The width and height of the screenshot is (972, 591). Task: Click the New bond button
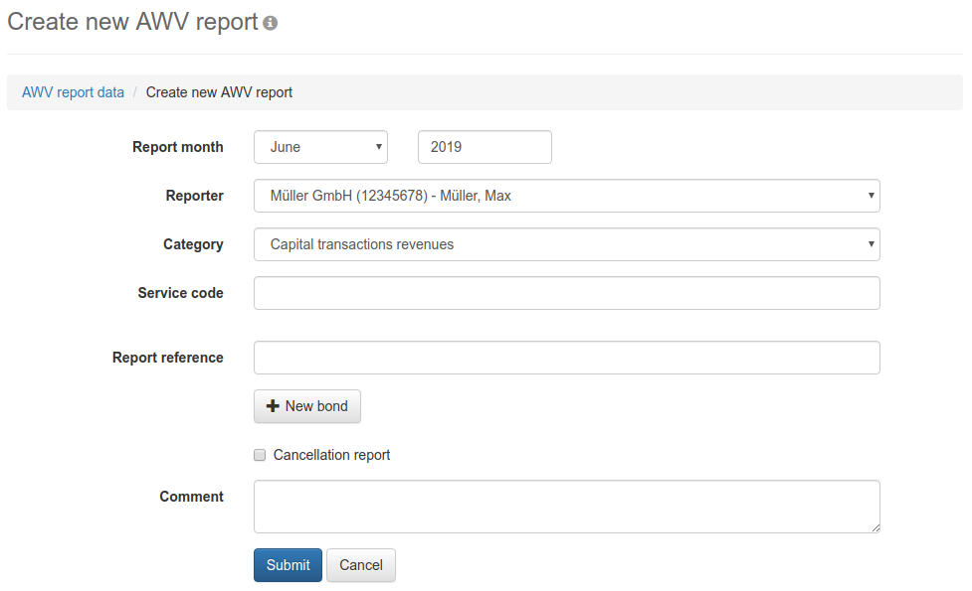(306, 406)
